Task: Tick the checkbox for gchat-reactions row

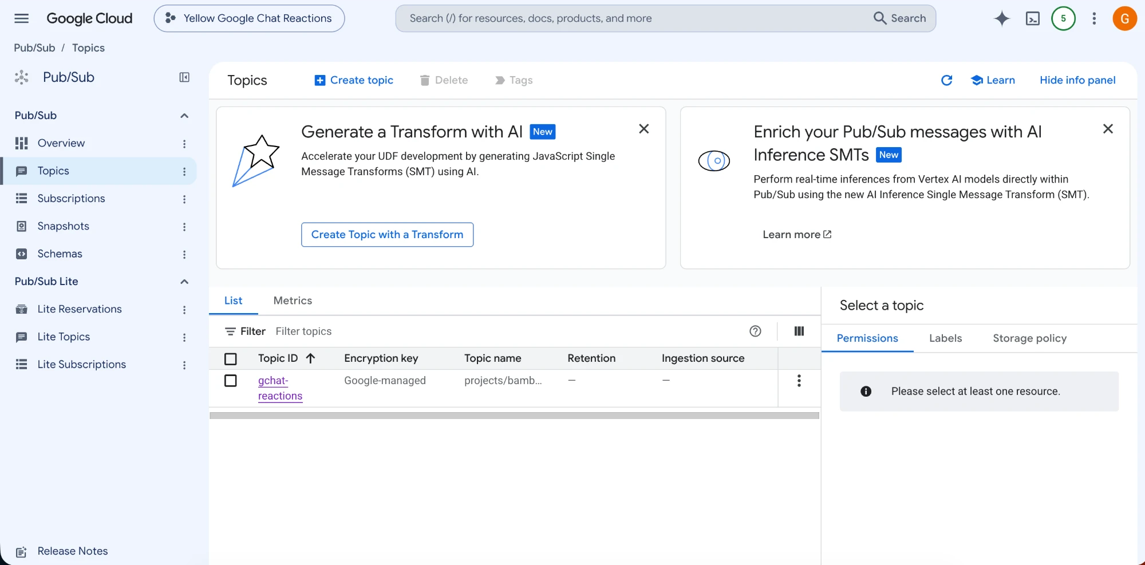Action: click(x=231, y=381)
